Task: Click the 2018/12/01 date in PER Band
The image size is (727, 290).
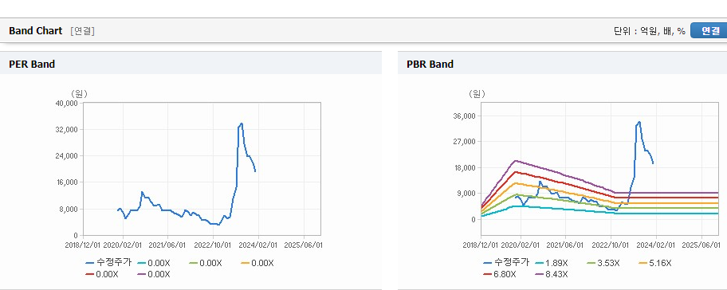Action: coord(83,245)
